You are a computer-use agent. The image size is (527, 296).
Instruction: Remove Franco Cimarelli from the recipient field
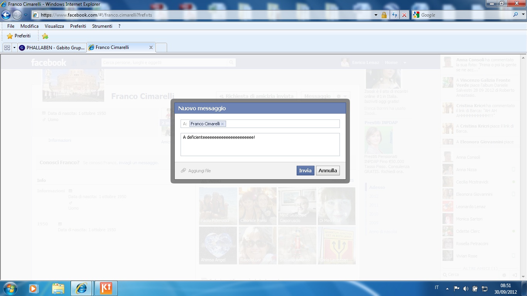(223, 124)
